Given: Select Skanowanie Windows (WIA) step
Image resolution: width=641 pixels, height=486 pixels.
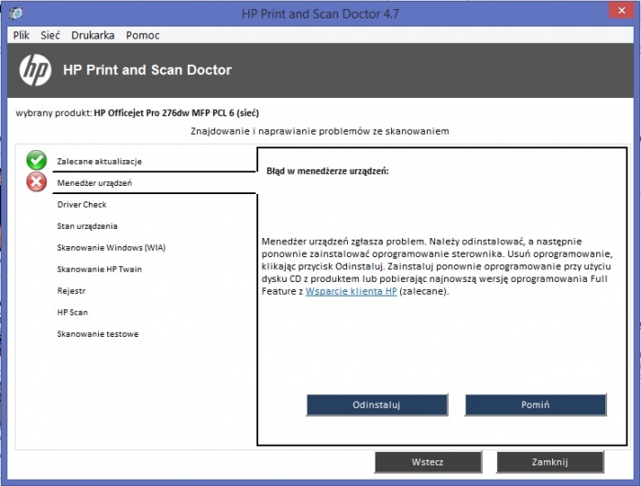Looking at the screenshot, I should pos(111,248).
